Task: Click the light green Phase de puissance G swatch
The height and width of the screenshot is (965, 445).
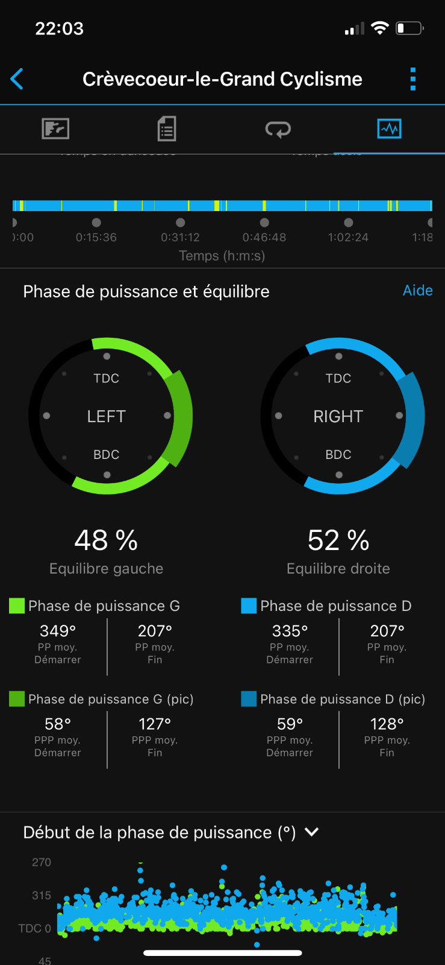Action: (x=17, y=606)
